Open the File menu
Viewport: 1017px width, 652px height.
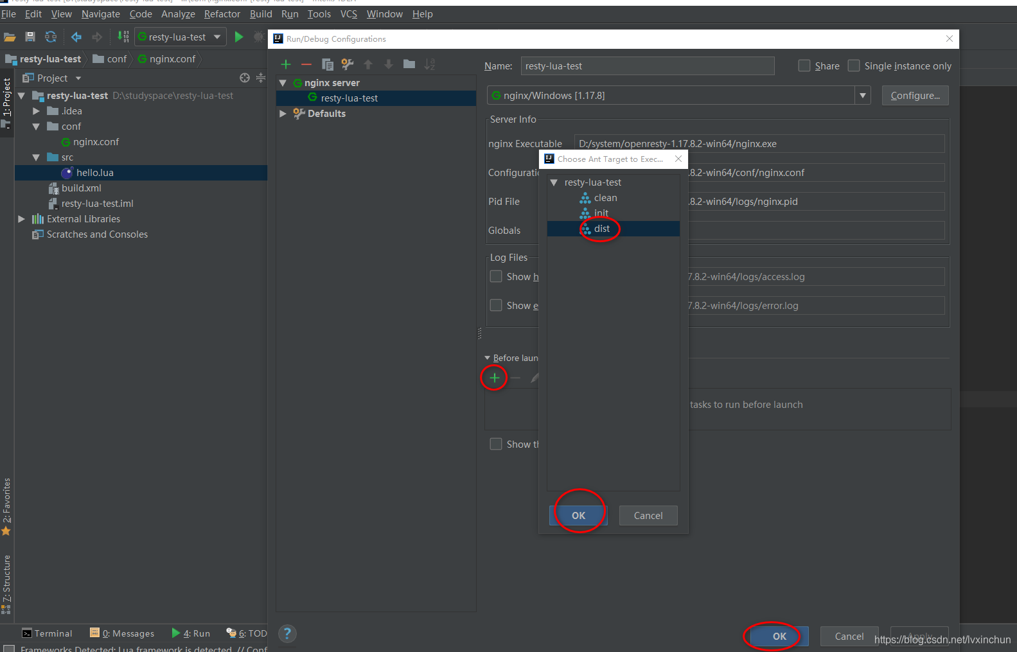8,14
